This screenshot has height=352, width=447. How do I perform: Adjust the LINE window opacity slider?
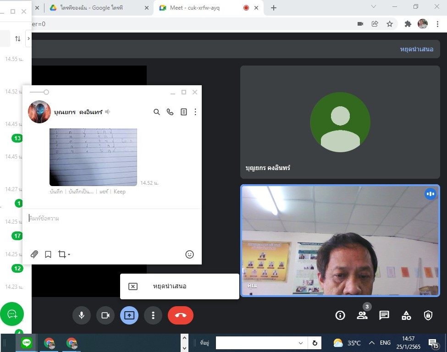(46, 92)
